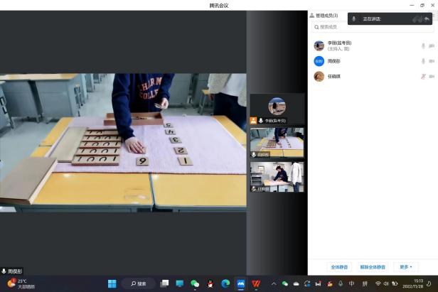The width and height of the screenshot is (438, 292).
Task: Click the 正在讲话 label in the popup
Action: pos(372,18)
